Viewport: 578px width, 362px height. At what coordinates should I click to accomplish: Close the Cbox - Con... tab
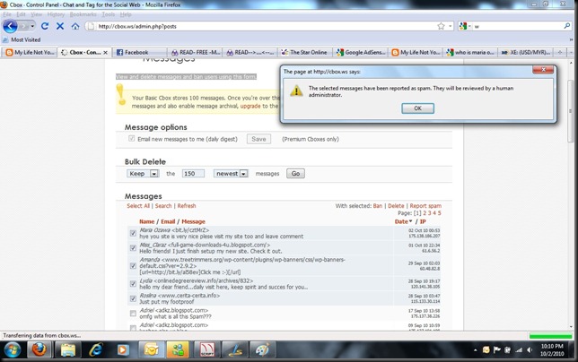pyautogui.click(x=105, y=53)
